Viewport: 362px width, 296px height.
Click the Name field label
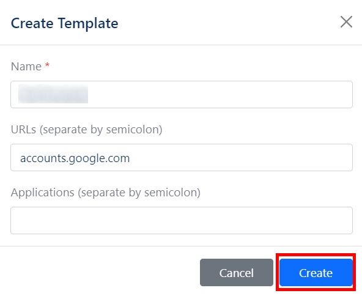pos(26,67)
